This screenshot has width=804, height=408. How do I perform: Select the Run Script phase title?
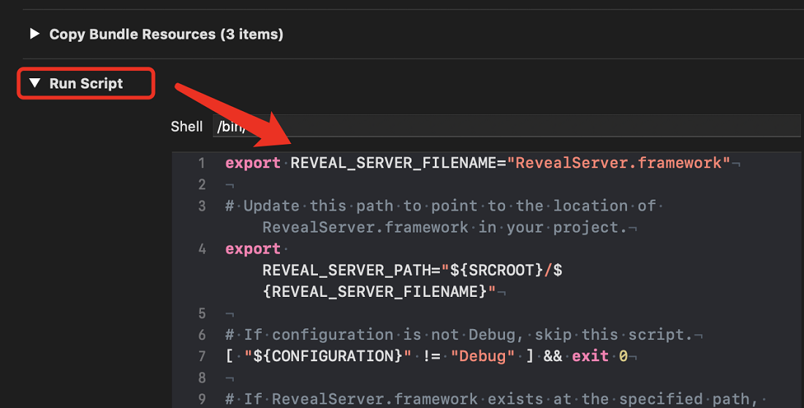pyautogui.click(x=86, y=83)
